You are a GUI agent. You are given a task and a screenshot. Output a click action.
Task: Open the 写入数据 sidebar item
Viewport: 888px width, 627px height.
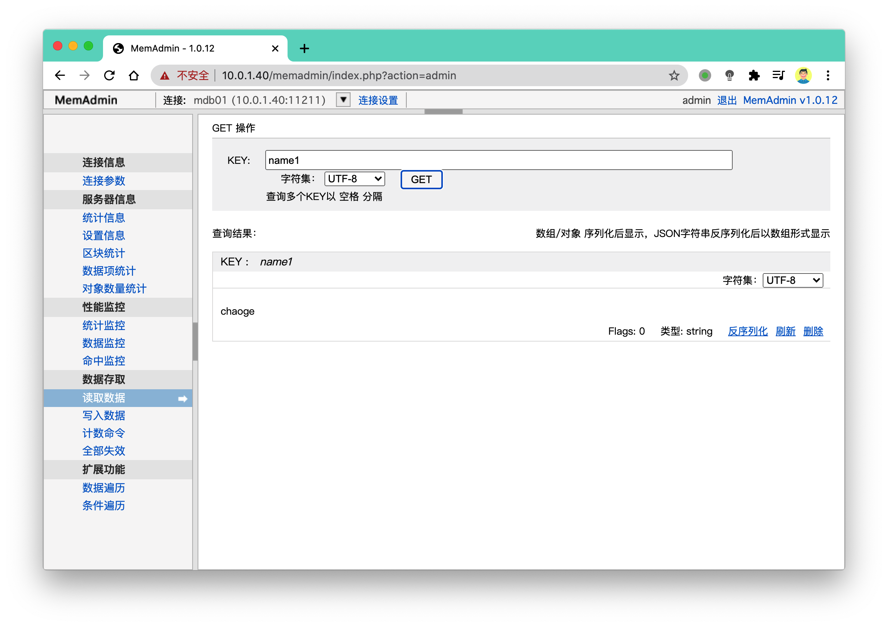104,415
